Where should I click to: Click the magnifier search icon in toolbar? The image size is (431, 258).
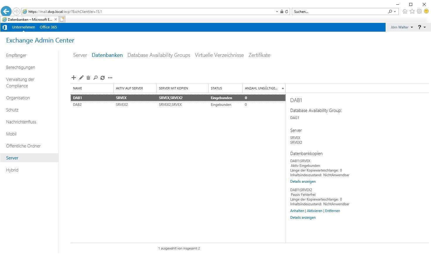click(x=95, y=78)
